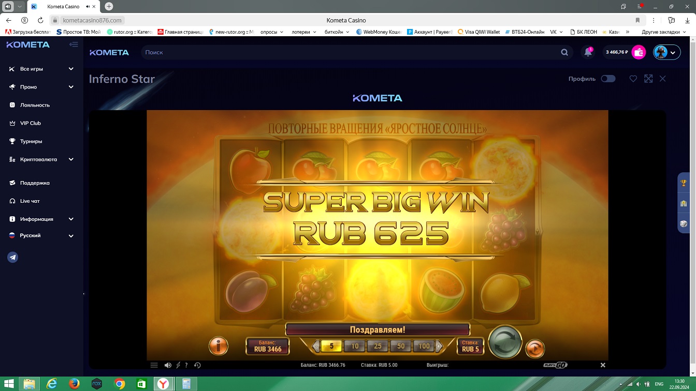696x391 pixels.
Task: Open the pink wallet deposit button
Action: click(x=639, y=52)
